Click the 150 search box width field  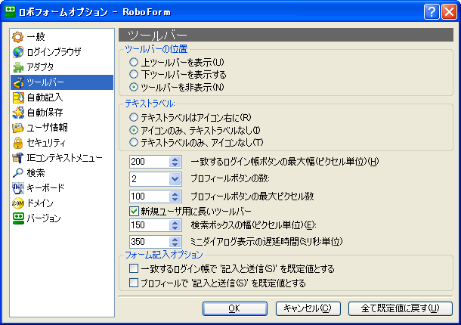coord(150,225)
